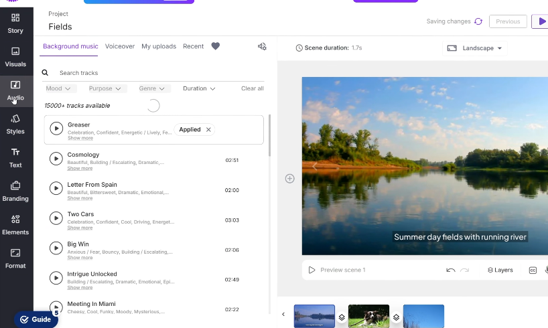548x328 pixels.
Task: Select the Audio sidebar item
Action: [15, 91]
